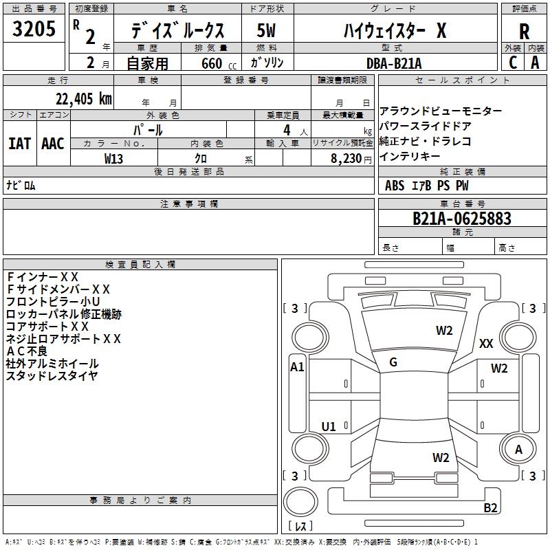This screenshot has width=550, height=550.
Task: Click the bracketed レス label
Action: point(300,526)
